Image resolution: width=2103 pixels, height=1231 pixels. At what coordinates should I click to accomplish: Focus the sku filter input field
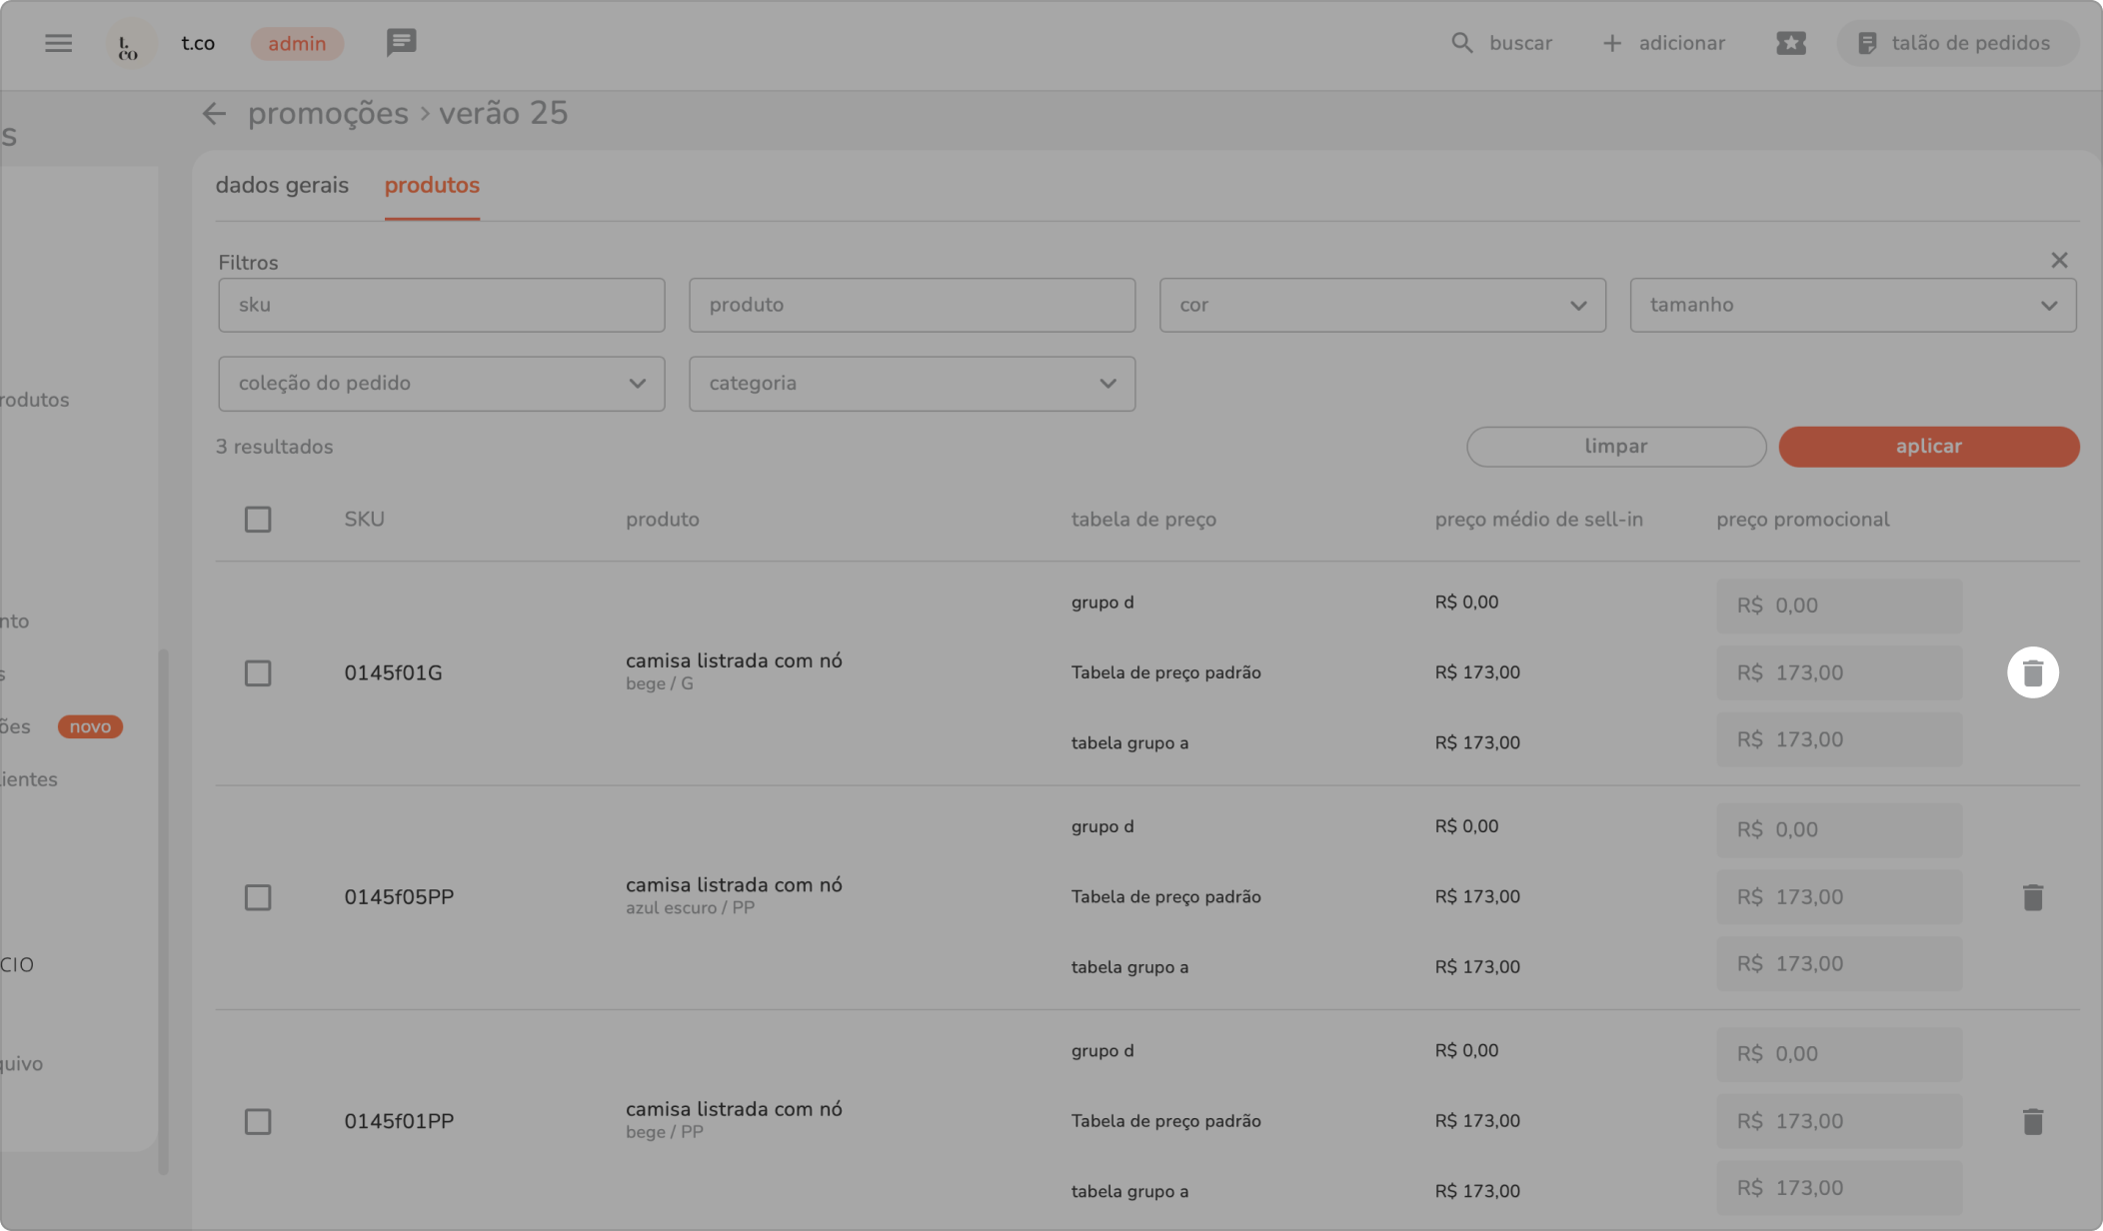tap(441, 305)
